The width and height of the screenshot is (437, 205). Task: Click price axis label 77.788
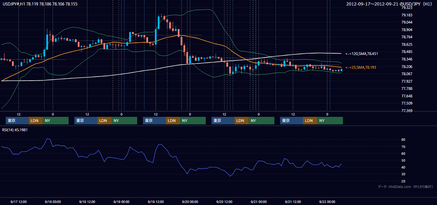click(x=406, y=89)
